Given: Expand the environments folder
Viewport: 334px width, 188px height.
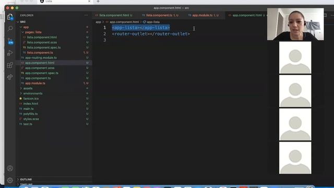Looking at the screenshot, I should (21, 93).
